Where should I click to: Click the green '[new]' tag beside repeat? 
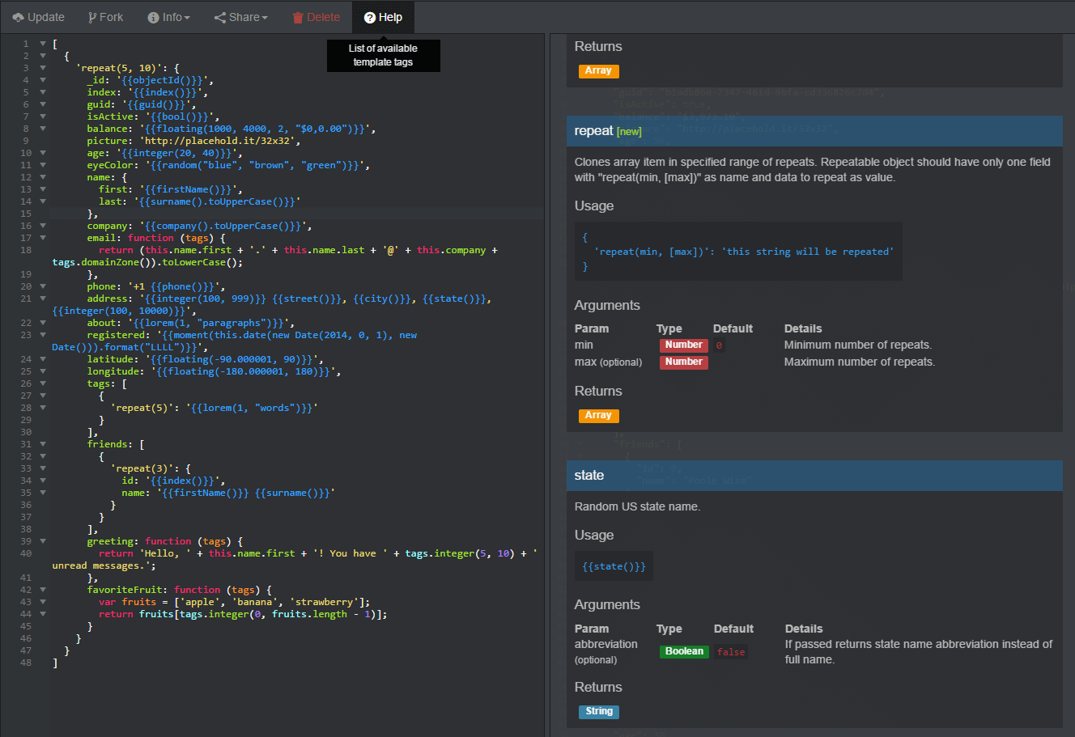point(629,132)
